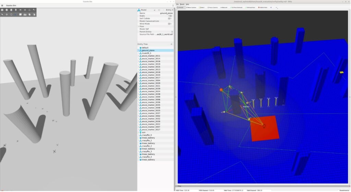Click the Publish Point tool button
The width and height of the screenshot is (351, 192).
pos(263,7)
